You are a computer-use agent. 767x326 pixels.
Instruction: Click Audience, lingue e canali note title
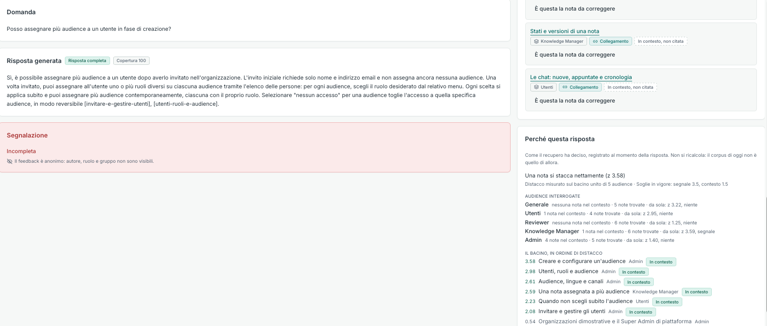click(571, 281)
